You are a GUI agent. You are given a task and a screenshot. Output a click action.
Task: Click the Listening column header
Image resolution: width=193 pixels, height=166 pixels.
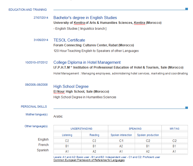point(67,135)
